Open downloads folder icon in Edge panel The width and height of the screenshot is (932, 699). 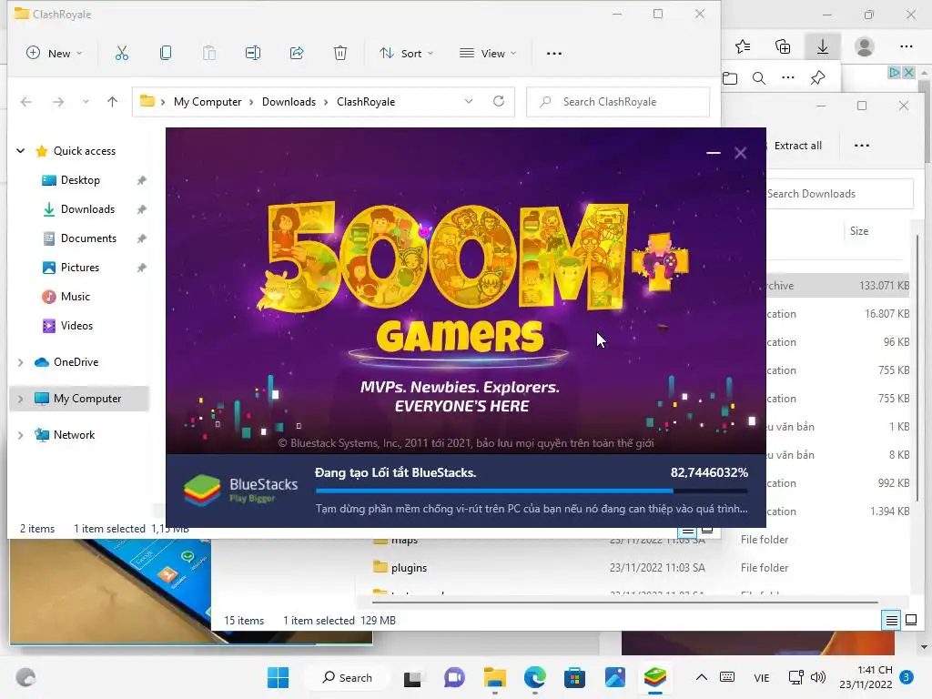(x=730, y=78)
